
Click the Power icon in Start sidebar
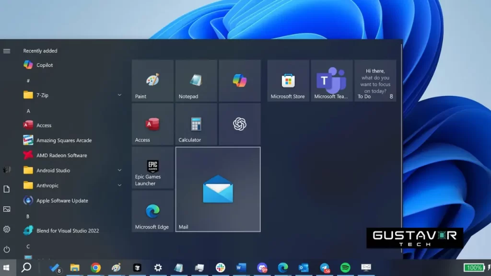pos(7,249)
